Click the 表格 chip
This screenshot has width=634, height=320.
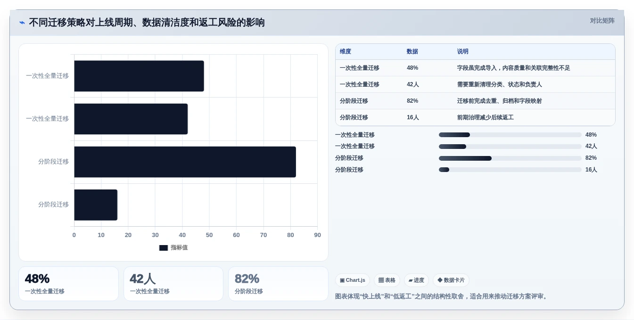387,280
